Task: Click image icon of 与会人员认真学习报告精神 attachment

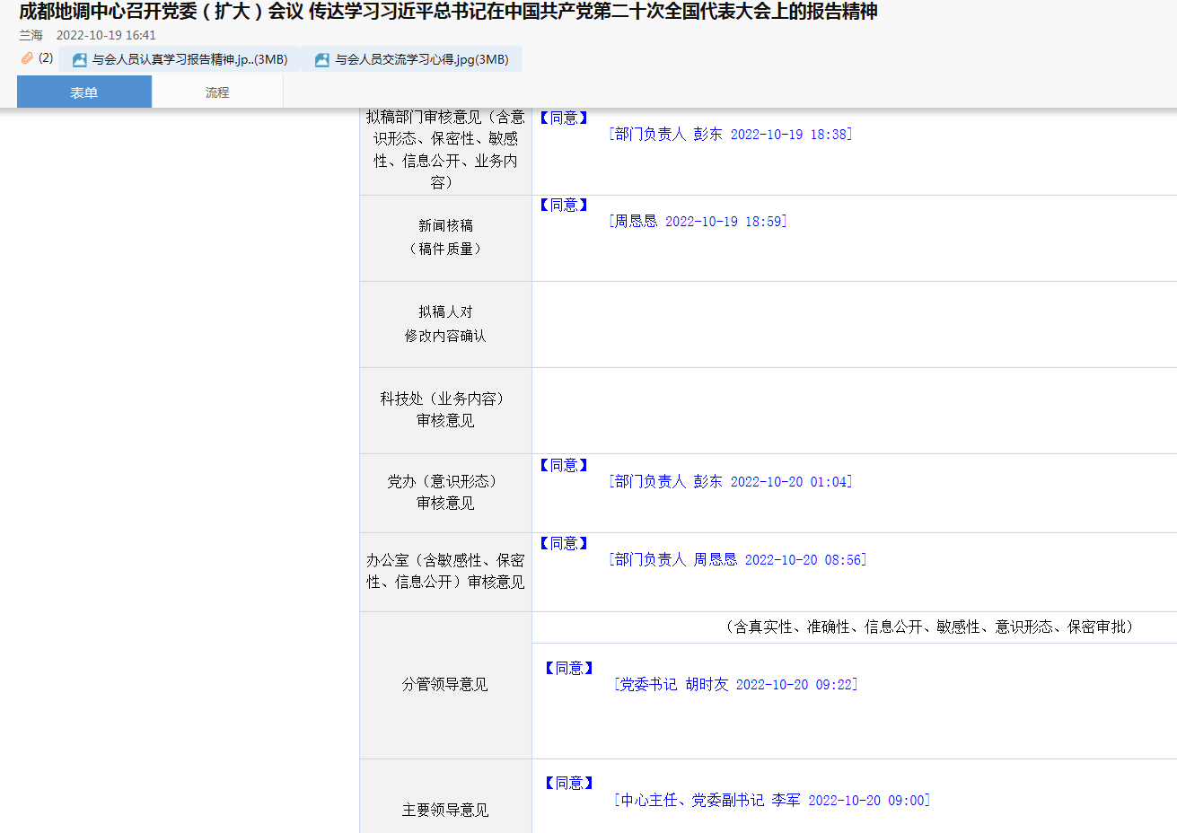Action: click(79, 60)
